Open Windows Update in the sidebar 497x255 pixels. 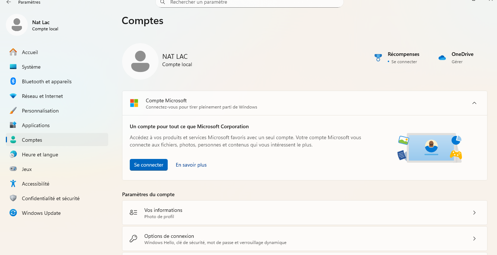57,213
